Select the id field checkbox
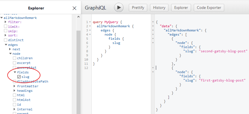Screen dimensions: 249x114 [14, 105]
